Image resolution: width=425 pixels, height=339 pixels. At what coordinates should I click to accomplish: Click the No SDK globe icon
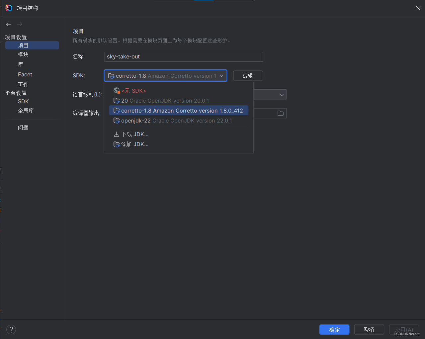click(x=117, y=91)
